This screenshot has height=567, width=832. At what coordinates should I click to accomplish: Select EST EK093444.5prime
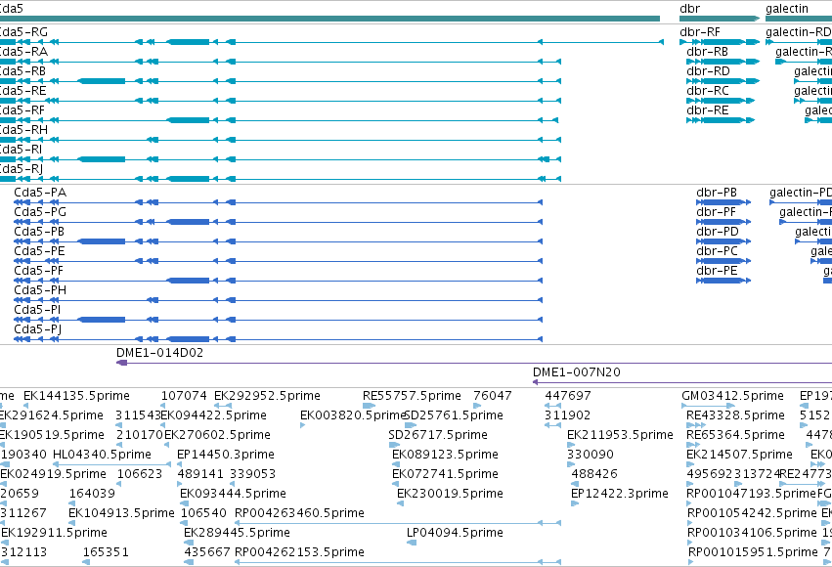[x=233, y=494]
